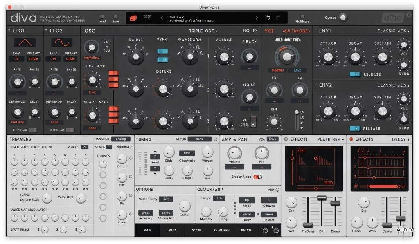Click the Damp slider handle
The image size is (419, 244).
(335, 204)
